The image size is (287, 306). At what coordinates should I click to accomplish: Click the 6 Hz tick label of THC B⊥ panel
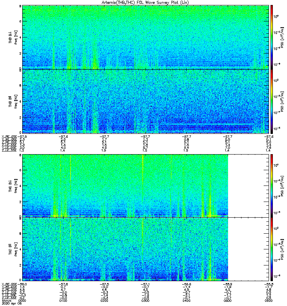[x=20, y=170]
